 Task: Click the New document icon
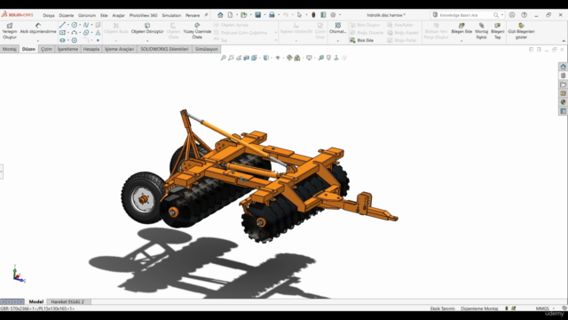pos(230,15)
